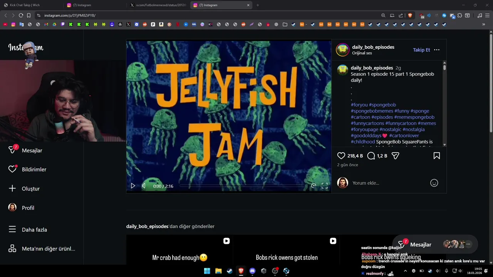Open Windows Start menu
The width and height of the screenshot is (493, 277).
coord(207,271)
